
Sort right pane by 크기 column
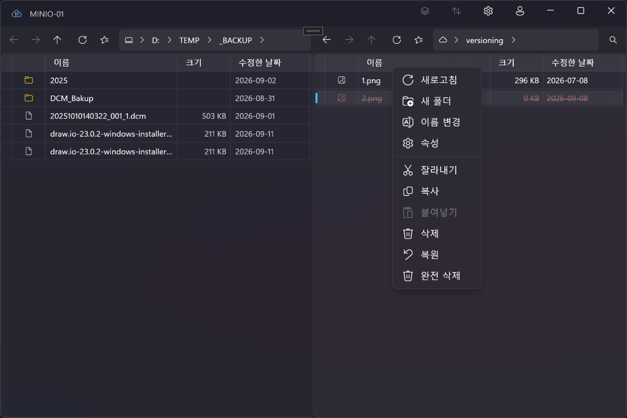pos(517,63)
